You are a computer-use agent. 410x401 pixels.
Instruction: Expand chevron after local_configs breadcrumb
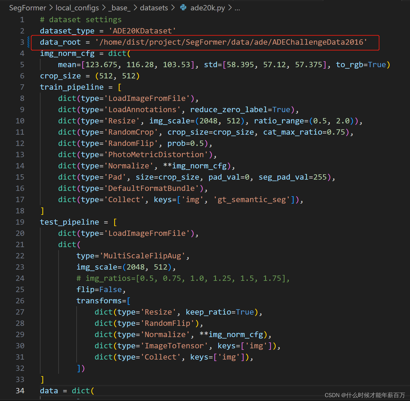[x=104, y=8]
